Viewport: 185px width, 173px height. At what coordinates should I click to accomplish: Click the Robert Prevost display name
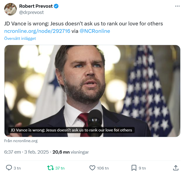coord(36,6)
